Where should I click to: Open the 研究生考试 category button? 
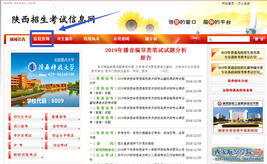(x=26, y=117)
